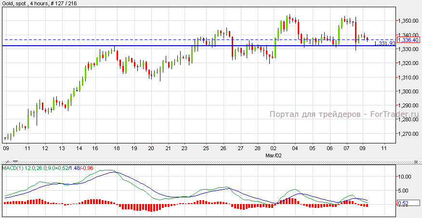Click date 14 on the time axis
This screenshot has width=422, height=218.
(x=79, y=148)
